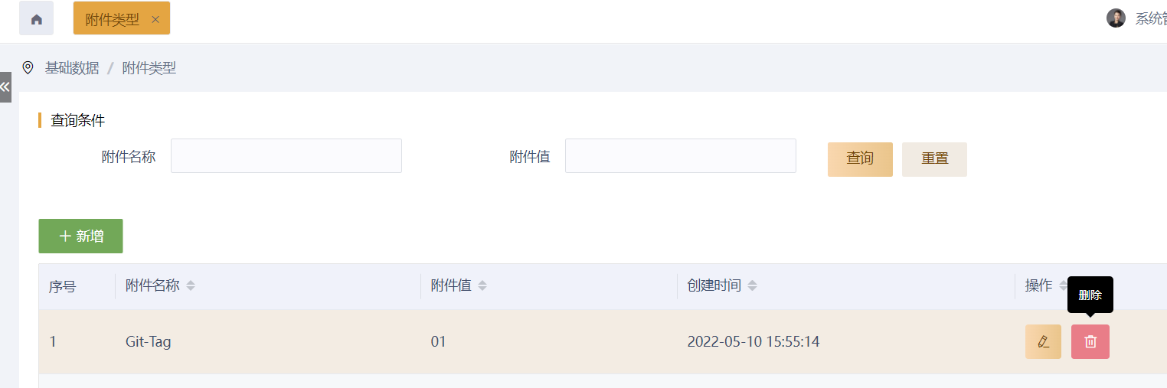Image resolution: width=1167 pixels, height=388 pixels.
Task: Click the edit pencil icon for Git-Tag
Action: pyautogui.click(x=1043, y=341)
